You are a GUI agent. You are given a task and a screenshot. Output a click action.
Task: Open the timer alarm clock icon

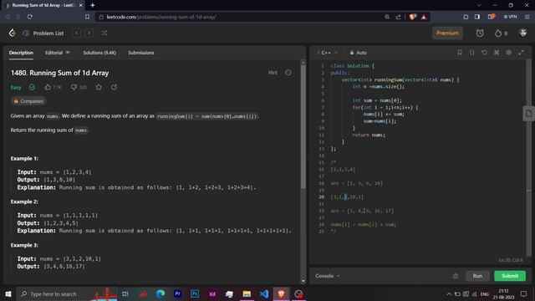(x=480, y=33)
